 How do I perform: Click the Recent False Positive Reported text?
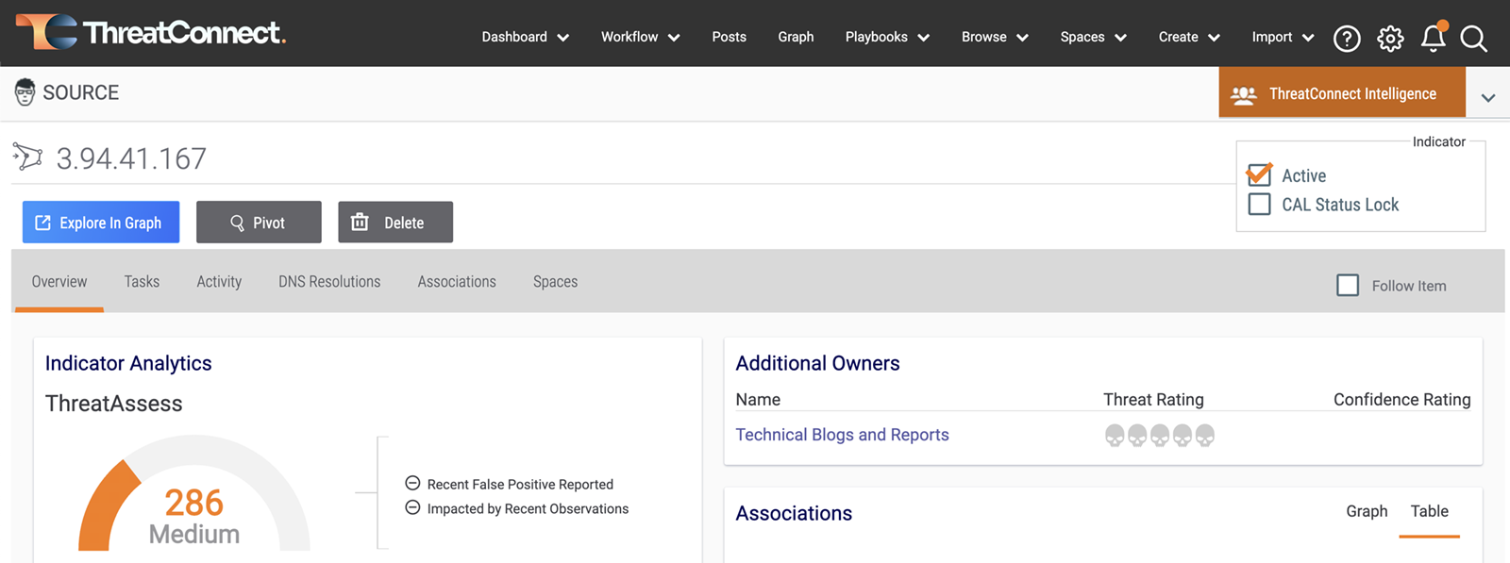[x=520, y=484]
